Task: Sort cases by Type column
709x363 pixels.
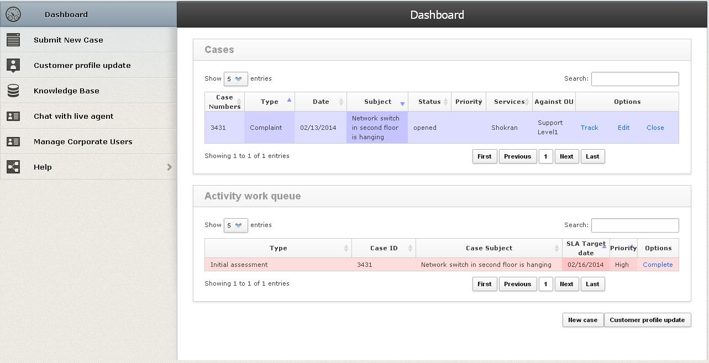Action: click(x=270, y=102)
